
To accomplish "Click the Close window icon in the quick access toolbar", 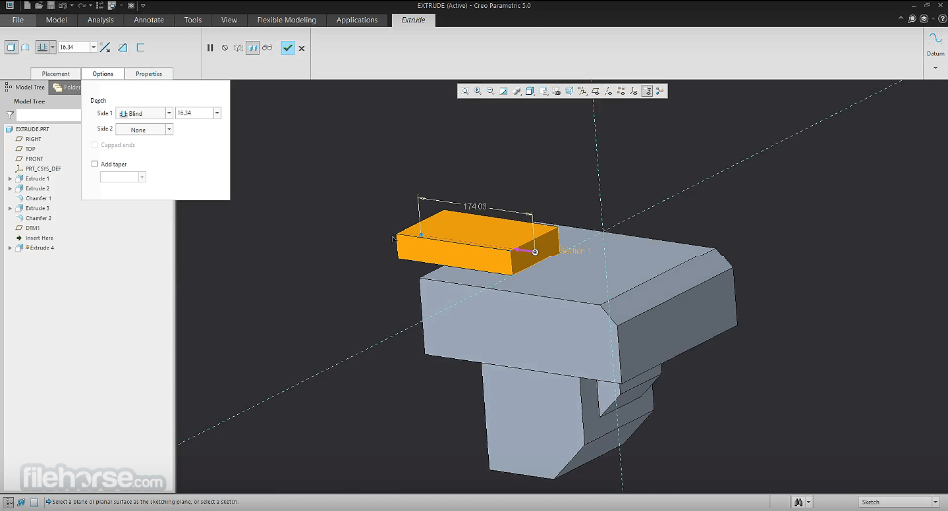I will [x=131, y=5].
